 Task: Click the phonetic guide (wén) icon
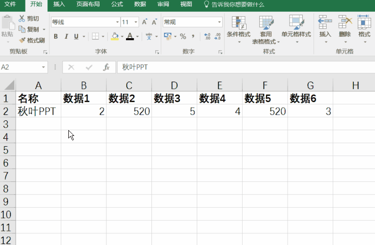coord(149,36)
